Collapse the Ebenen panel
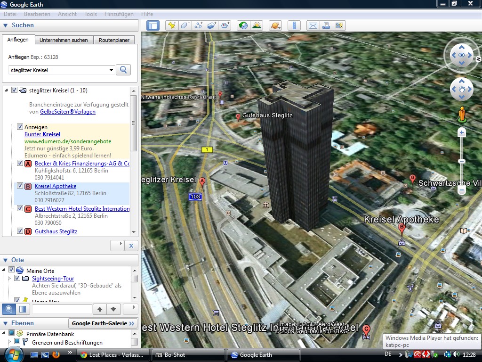482x362 pixels. (5, 323)
